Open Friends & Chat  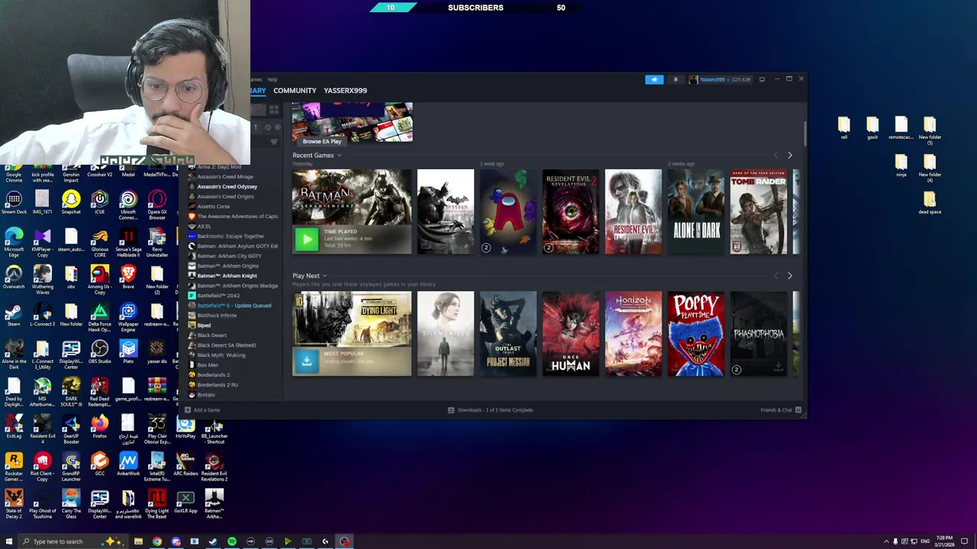(x=781, y=410)
